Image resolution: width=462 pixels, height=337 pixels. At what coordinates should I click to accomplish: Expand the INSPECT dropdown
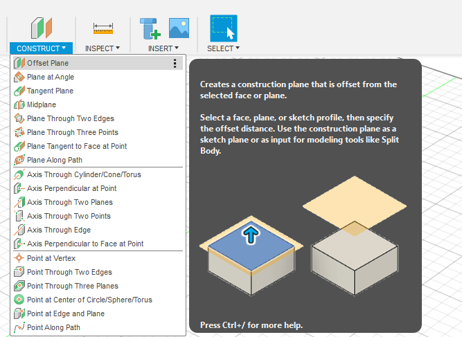[103, 48]
